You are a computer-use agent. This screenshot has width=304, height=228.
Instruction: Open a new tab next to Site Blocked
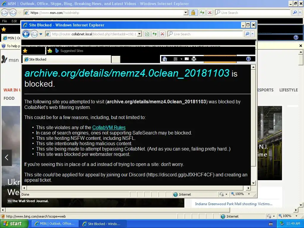point(116,59)
